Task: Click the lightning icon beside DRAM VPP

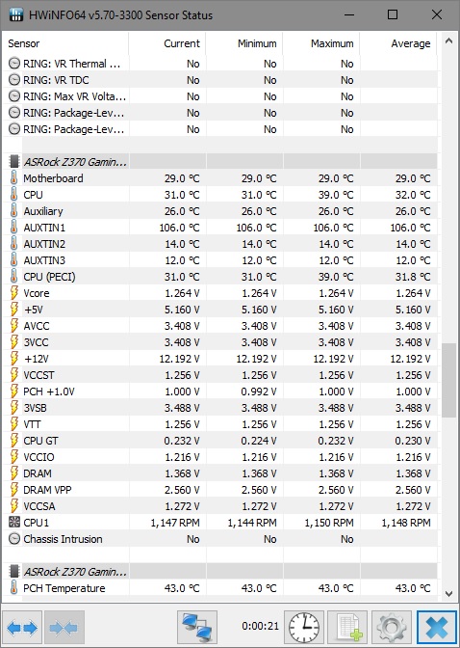Action: [14, 490]
